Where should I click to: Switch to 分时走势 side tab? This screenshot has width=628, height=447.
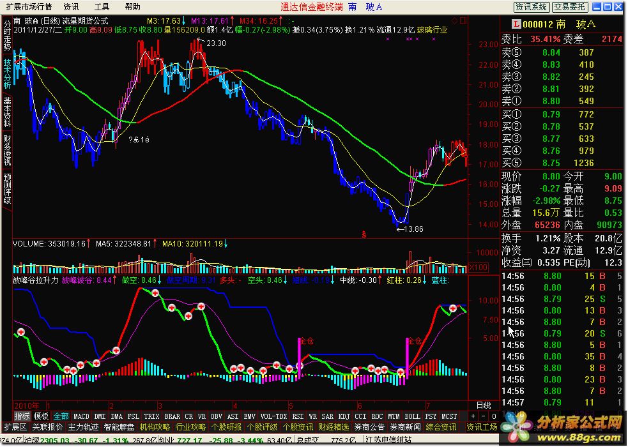click(7, 35)
